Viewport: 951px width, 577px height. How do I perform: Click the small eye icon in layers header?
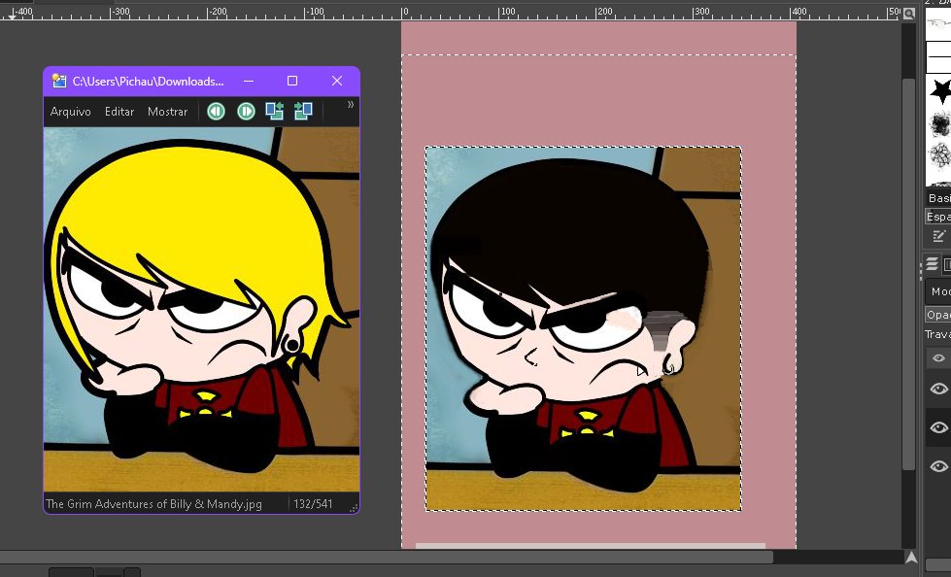pos(939,358)
